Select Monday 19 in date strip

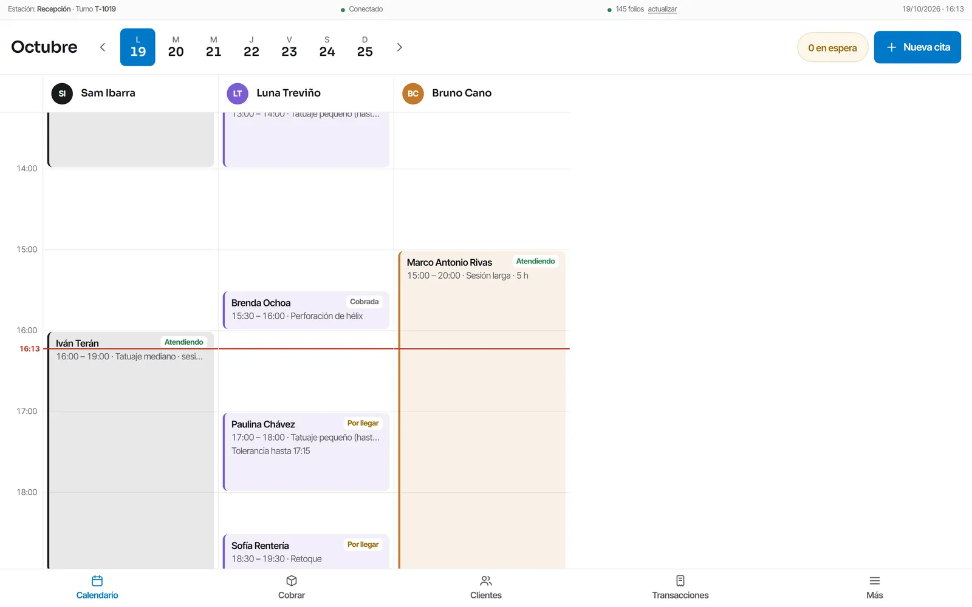pos(138,47)
